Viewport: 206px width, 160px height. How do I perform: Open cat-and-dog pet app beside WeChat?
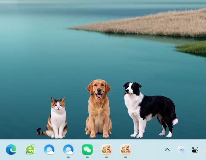pos(106,150)
